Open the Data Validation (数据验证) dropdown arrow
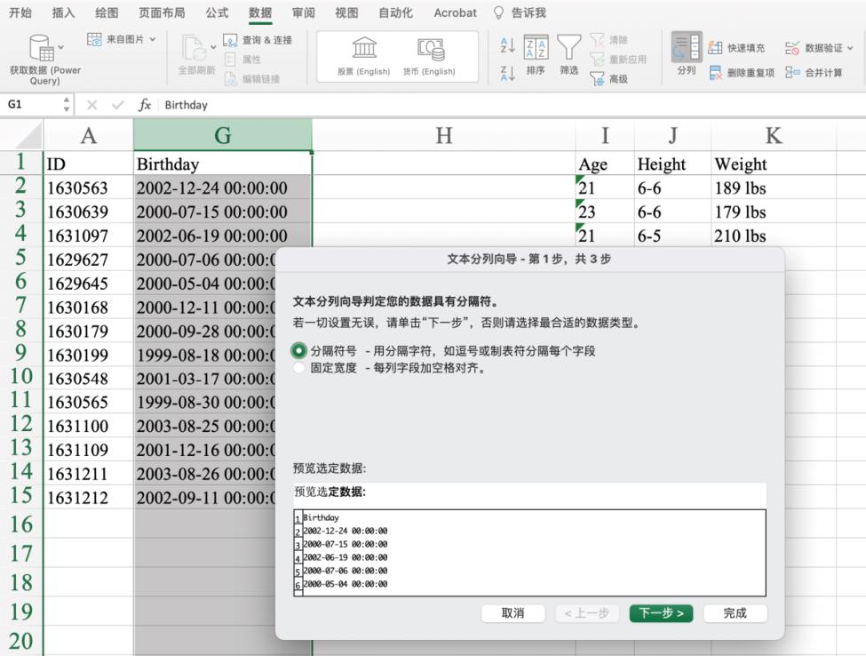The image size is (866, 656). (x=850, y=48)
